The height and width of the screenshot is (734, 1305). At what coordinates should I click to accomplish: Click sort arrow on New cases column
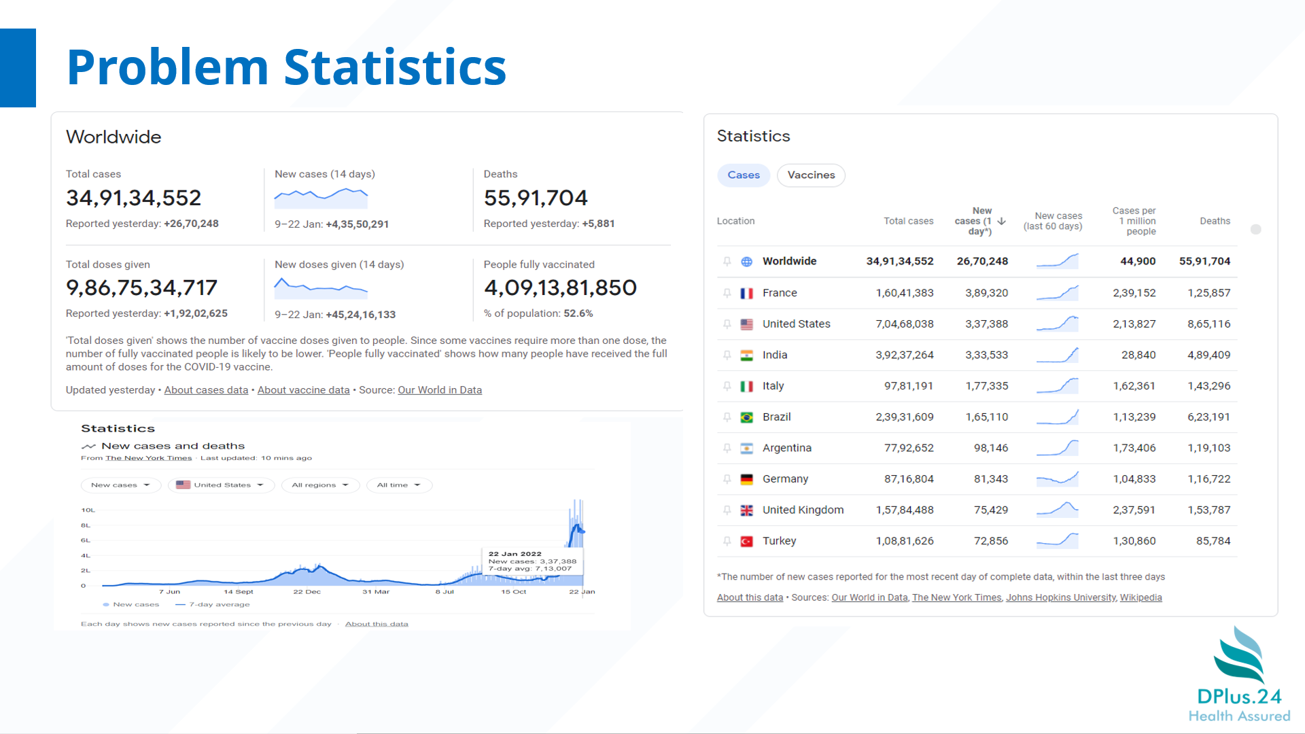click(1001, 221)
